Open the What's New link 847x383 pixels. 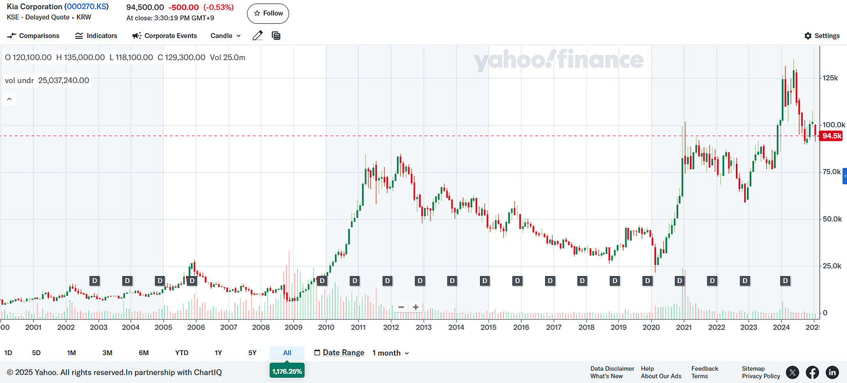(606, 376)
